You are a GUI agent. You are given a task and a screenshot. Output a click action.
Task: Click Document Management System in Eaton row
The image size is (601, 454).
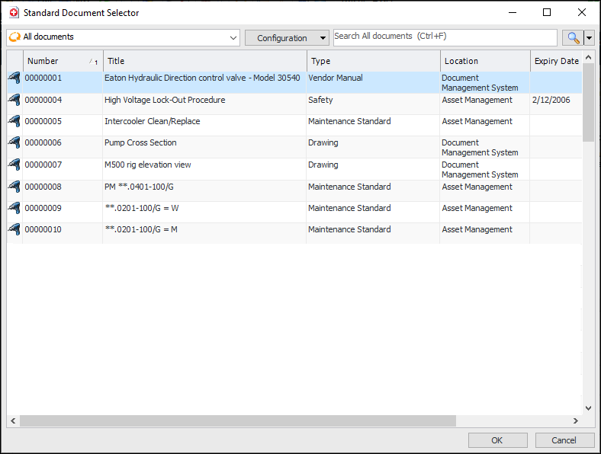[480, 83]
